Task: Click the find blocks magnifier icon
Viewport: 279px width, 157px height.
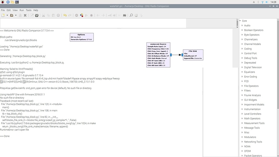Action: coord(131,15)
